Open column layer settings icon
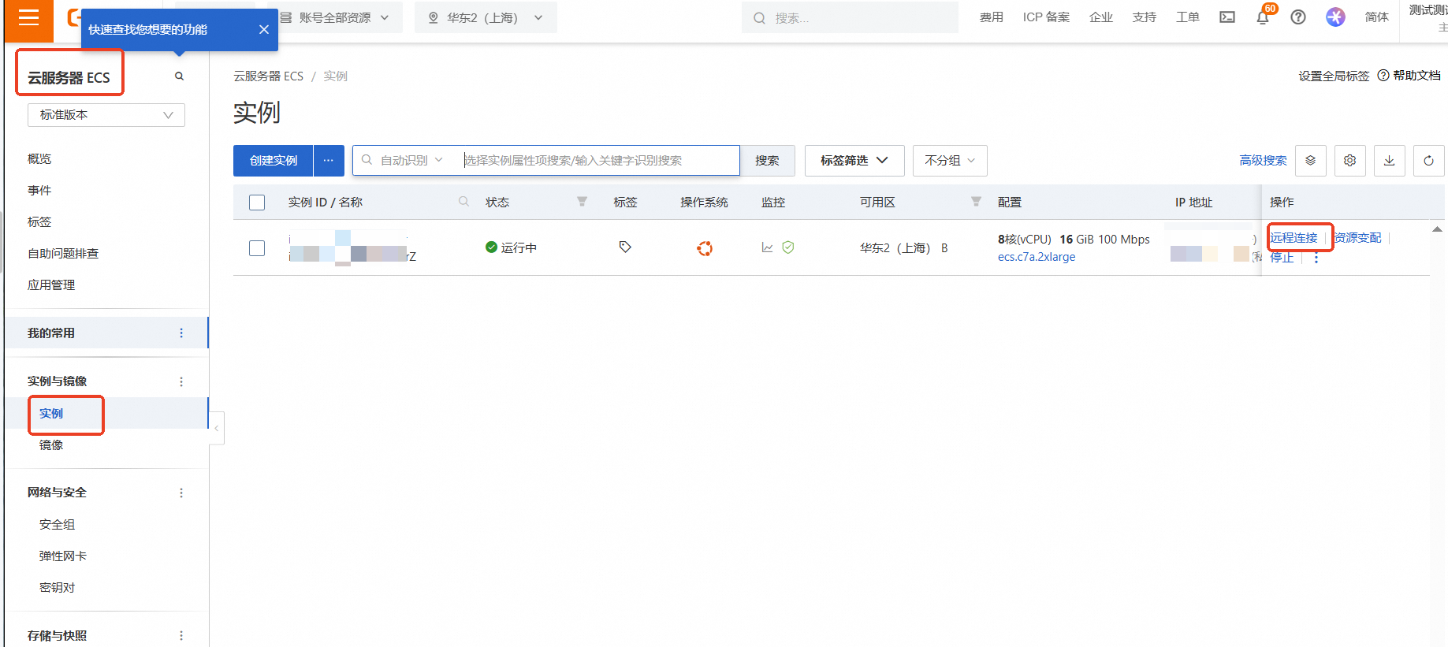 point(1310,161)
